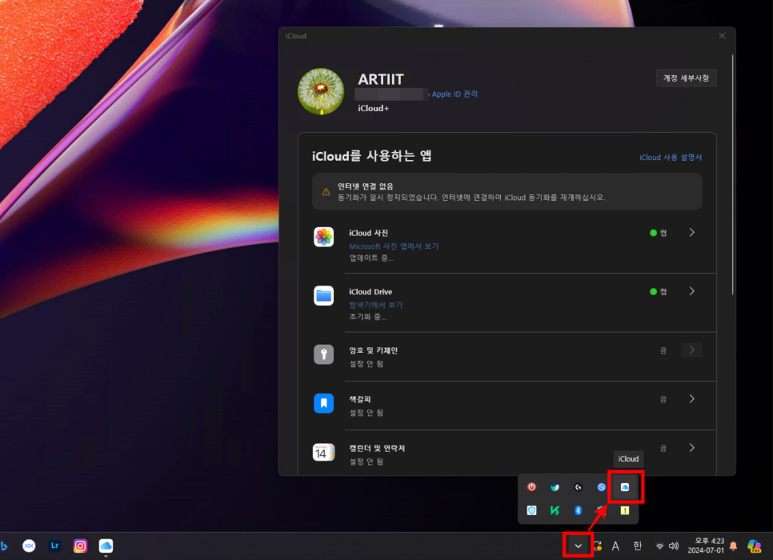Click the 한 Korean IME indicator

coord(638,546)
